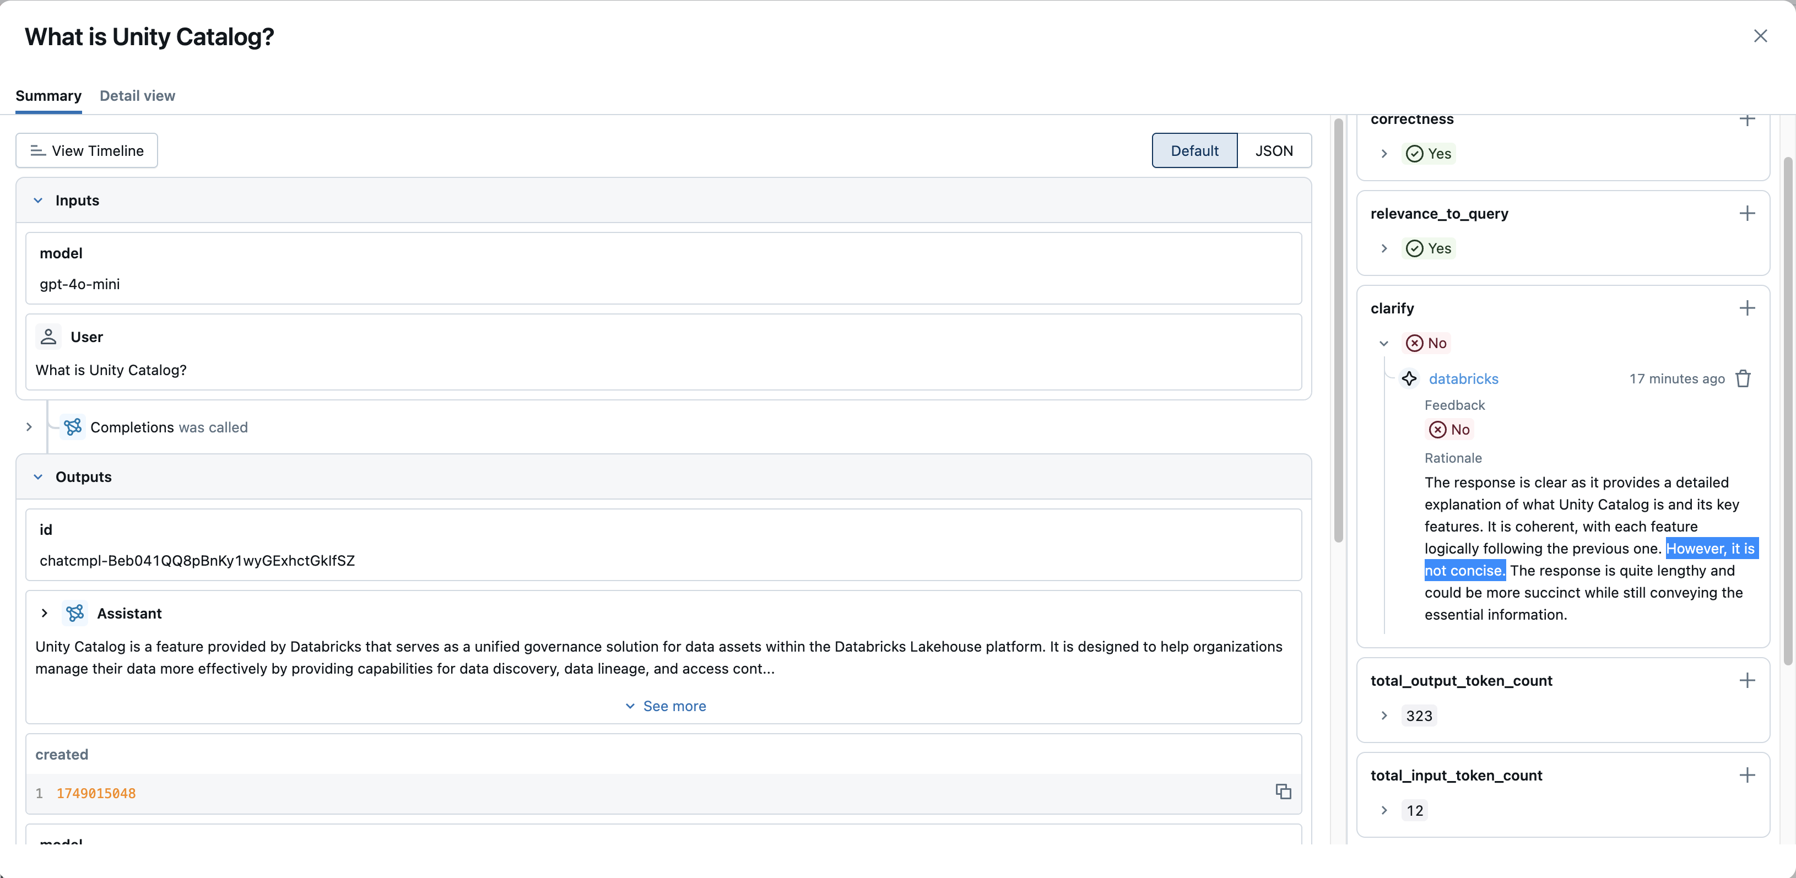Switch output format to JSON
This screenshot has height=878, width=1796.
pos(1274,150)
